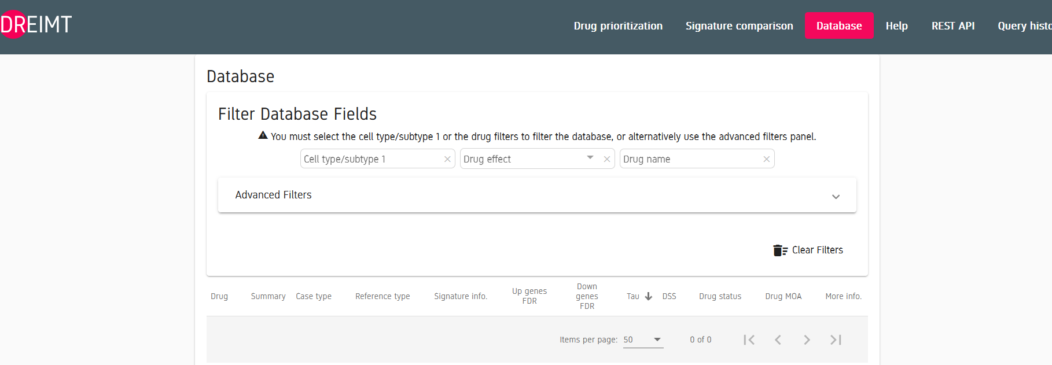Screen dimensions: 1052x365
Task: Clear the Cell type/subtype 1 field
Action: tap(447, 159)
